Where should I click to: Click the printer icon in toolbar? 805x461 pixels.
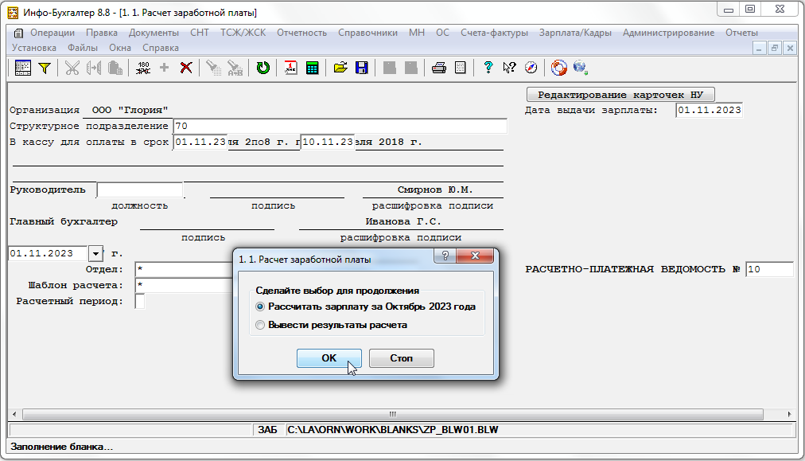coord(438,68)
